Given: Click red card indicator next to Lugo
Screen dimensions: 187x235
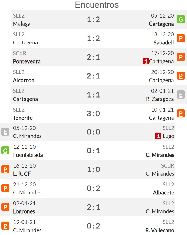Looking at the screenshot, I should pos(158,136).
